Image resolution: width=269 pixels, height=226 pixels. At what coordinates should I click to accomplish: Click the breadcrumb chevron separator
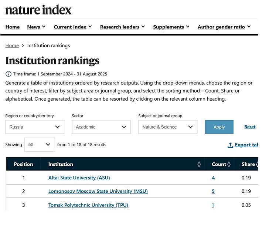(23, 45)
